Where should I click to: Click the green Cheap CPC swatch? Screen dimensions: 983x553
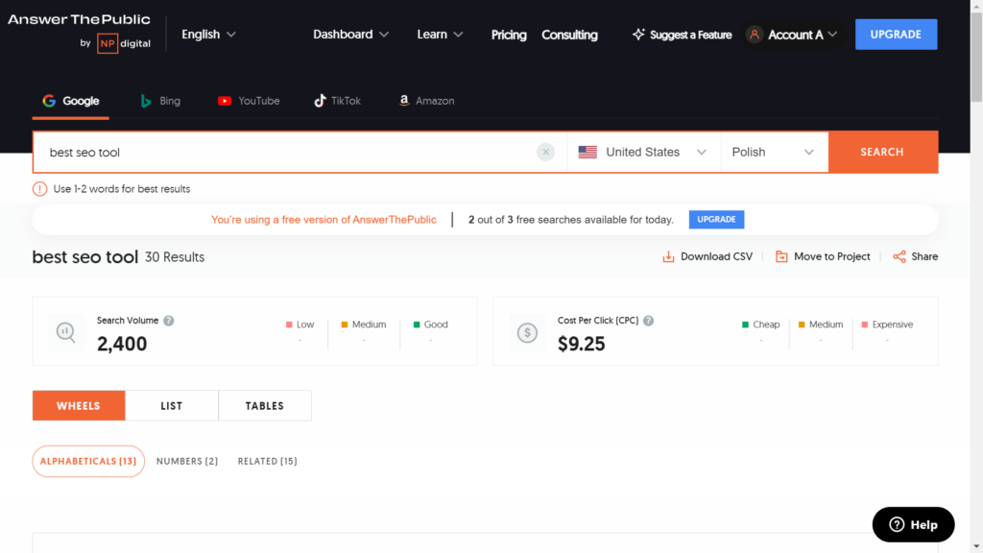tap(745, 325)
